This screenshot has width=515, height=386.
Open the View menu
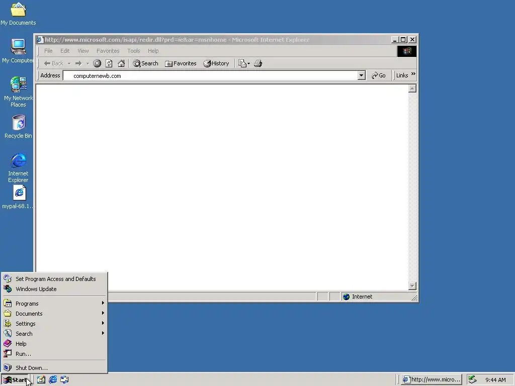click(83, 51)
